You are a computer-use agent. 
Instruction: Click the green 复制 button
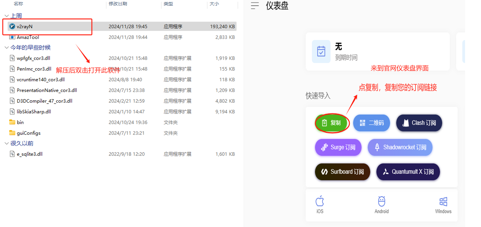coord(332,123)
